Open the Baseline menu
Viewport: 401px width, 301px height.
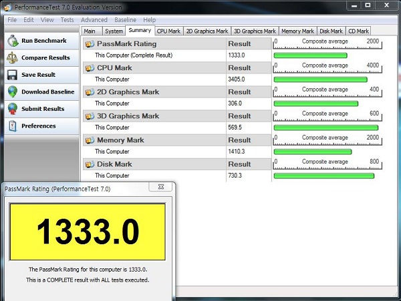[x=126, y=20]
